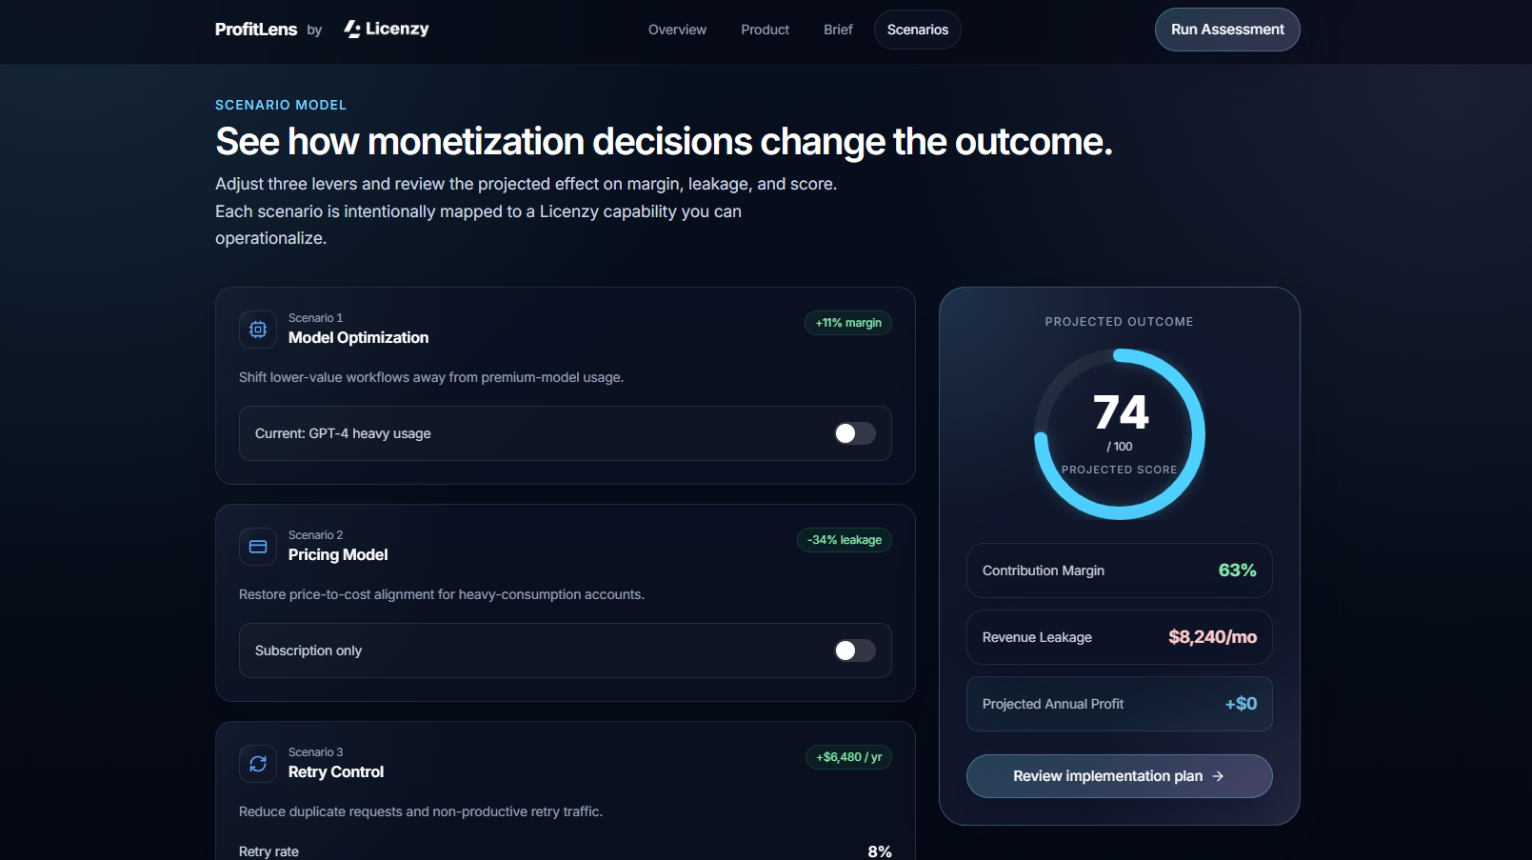Click the Projected Annual Profit +$0 row

click(1119, 704)
